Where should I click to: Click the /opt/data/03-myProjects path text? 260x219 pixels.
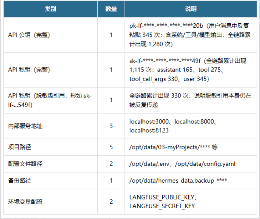pos(173,147)
